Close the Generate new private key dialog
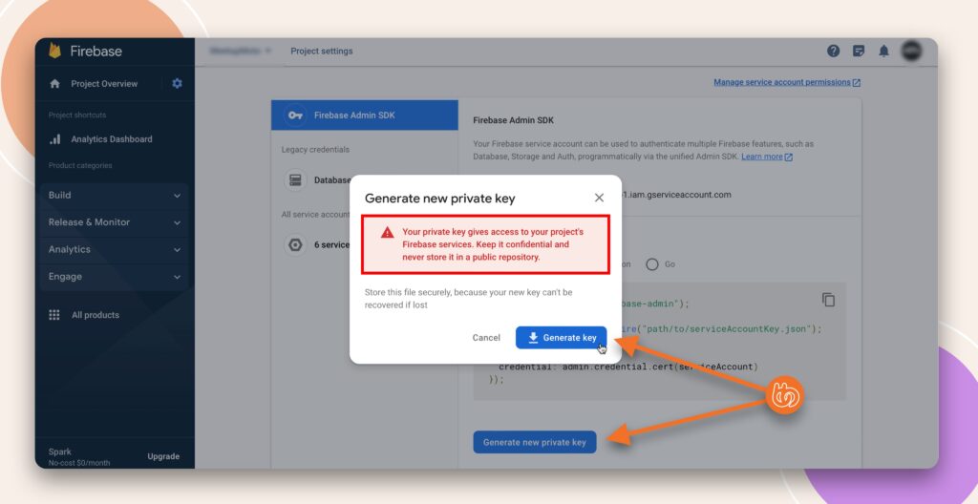The height and width of the screenshot is (504, 978). pyautogui.click(x=599, y=198)
